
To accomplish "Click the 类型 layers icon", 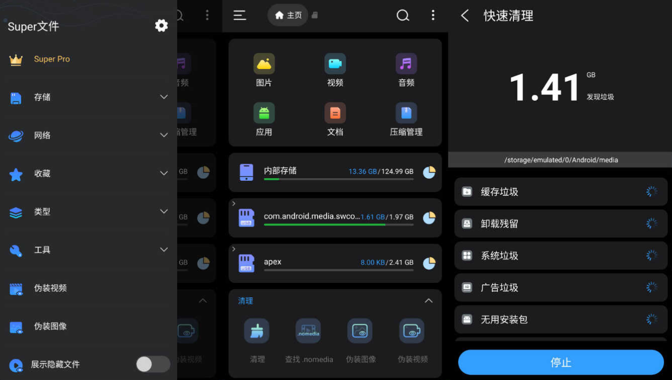I will [x=16, y=212].
